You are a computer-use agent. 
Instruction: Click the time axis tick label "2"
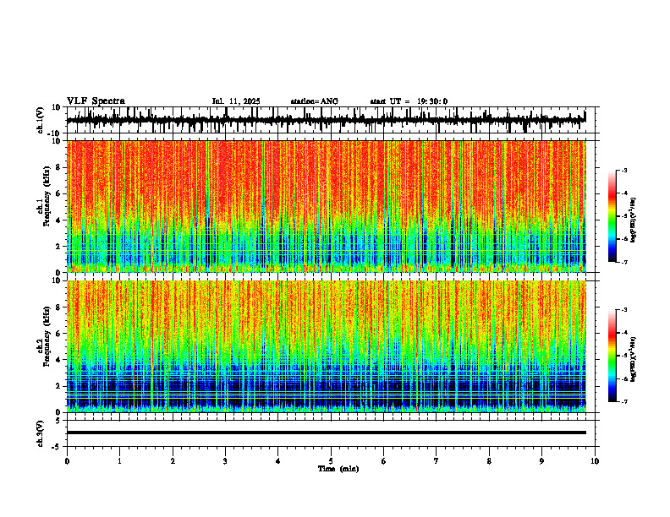(173, 461)
